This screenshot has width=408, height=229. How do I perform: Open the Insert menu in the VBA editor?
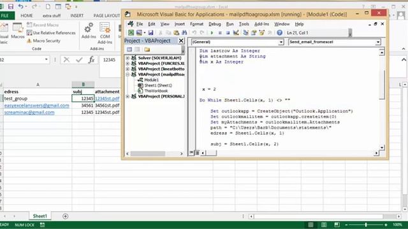pyautogui.click(x=180, y=24)
